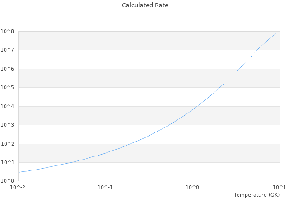Click the blue curve's top-right endpoint

tap(276, 33)
